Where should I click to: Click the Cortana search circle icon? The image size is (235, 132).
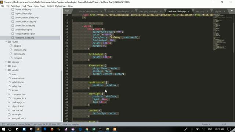tap(10, 129)
